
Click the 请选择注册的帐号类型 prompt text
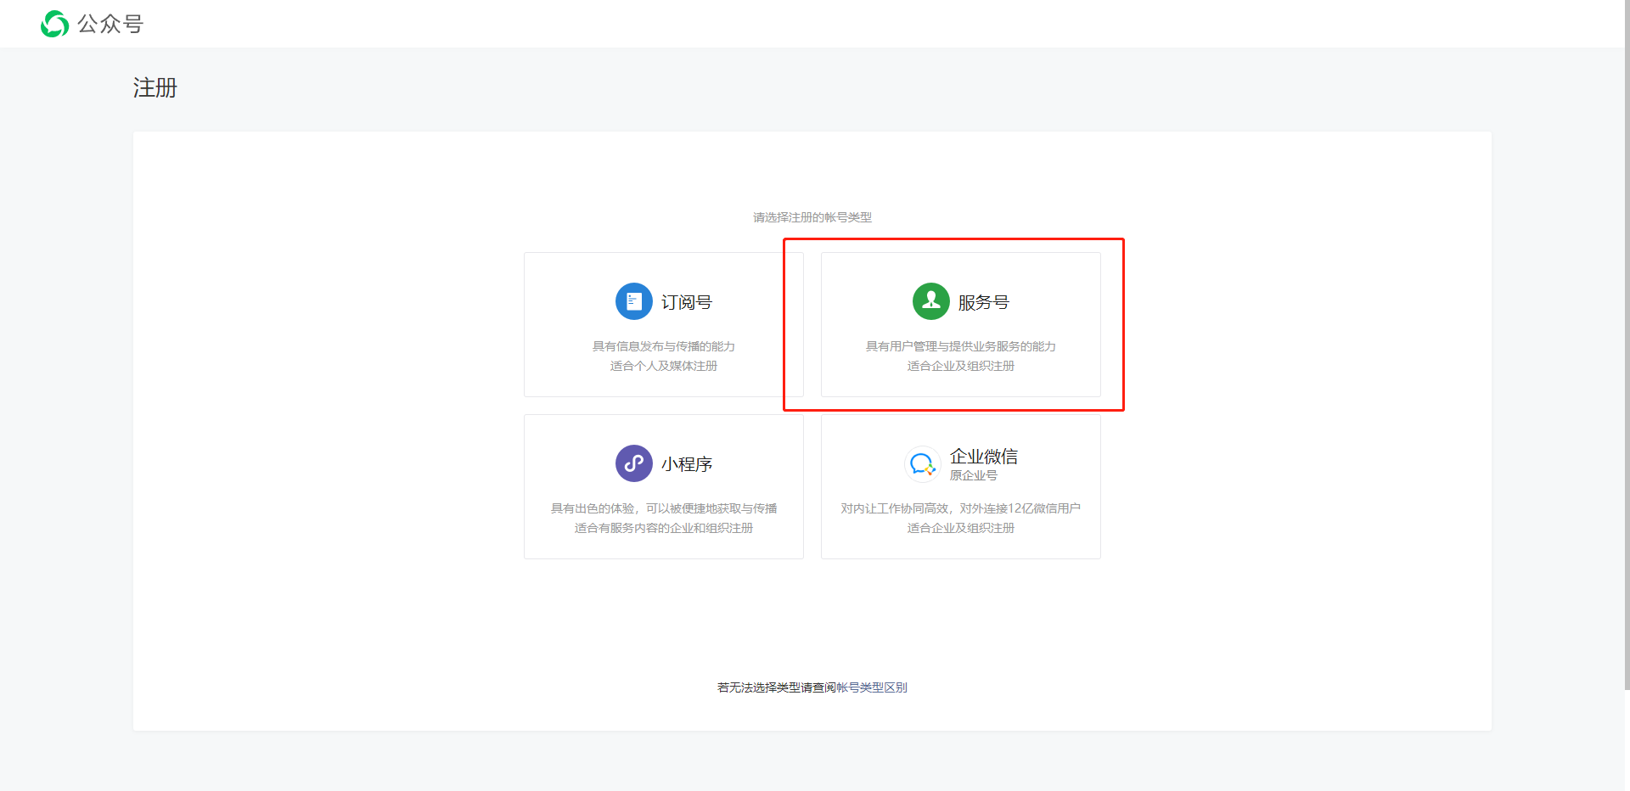pyautogui.click(x=812, y=217)
